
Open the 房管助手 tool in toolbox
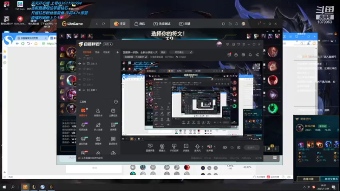pyautogui.click(x=98, y=112)
